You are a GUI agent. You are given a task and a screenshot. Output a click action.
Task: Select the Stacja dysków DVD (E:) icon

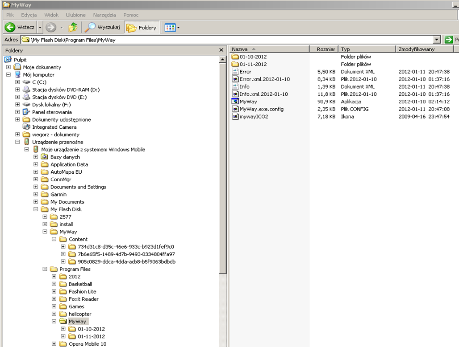27,97
